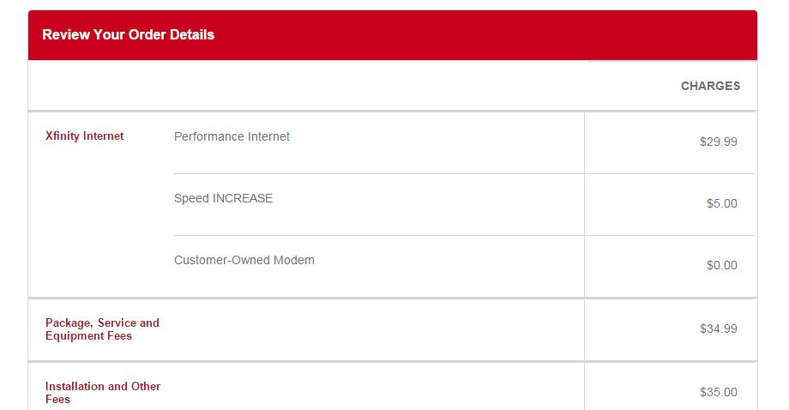Select the Speed INCREASE line item
The height and width of the screenshot is (410, 789).
pyautogui.click(x=224, y=198)
